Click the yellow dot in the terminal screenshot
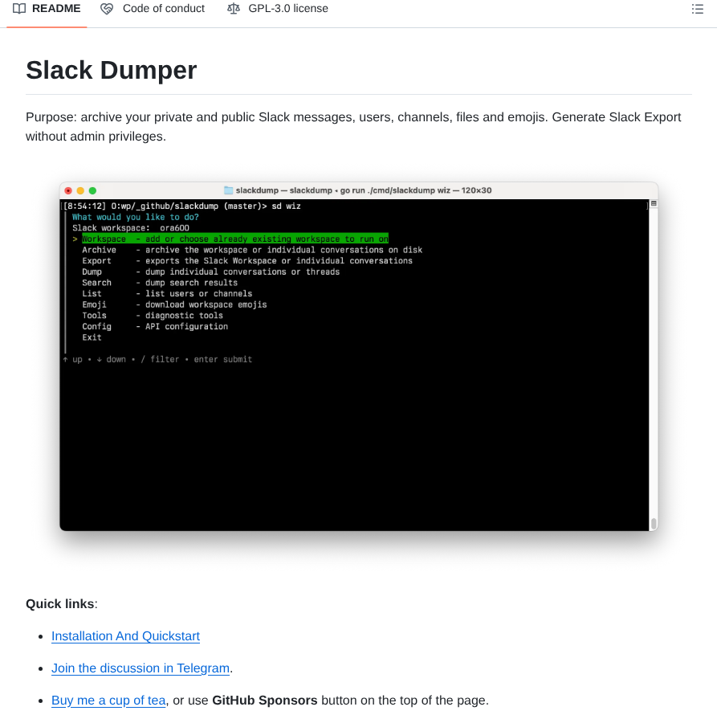Image resolution: width=717 pixels, height=719 pixels. pos(81,190)
